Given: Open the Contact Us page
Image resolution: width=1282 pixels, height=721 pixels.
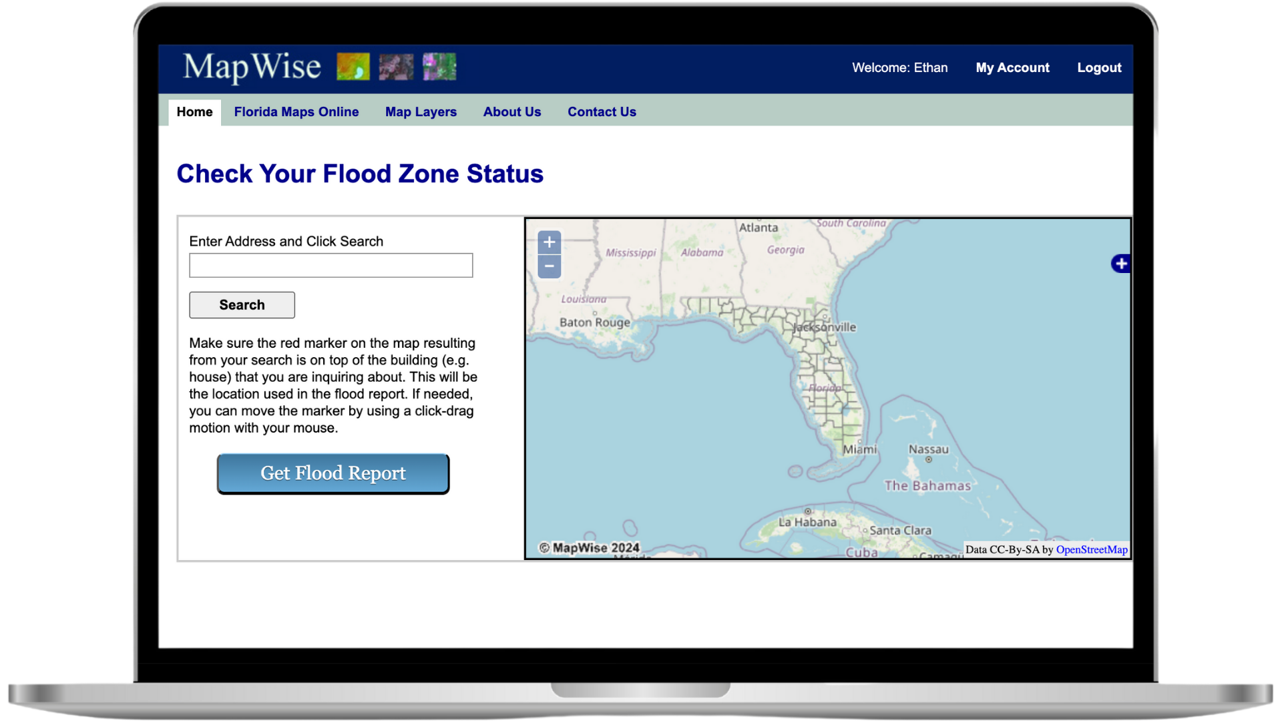Looking at the screenshot, I should pyautogui.click(x=601, y=111).
